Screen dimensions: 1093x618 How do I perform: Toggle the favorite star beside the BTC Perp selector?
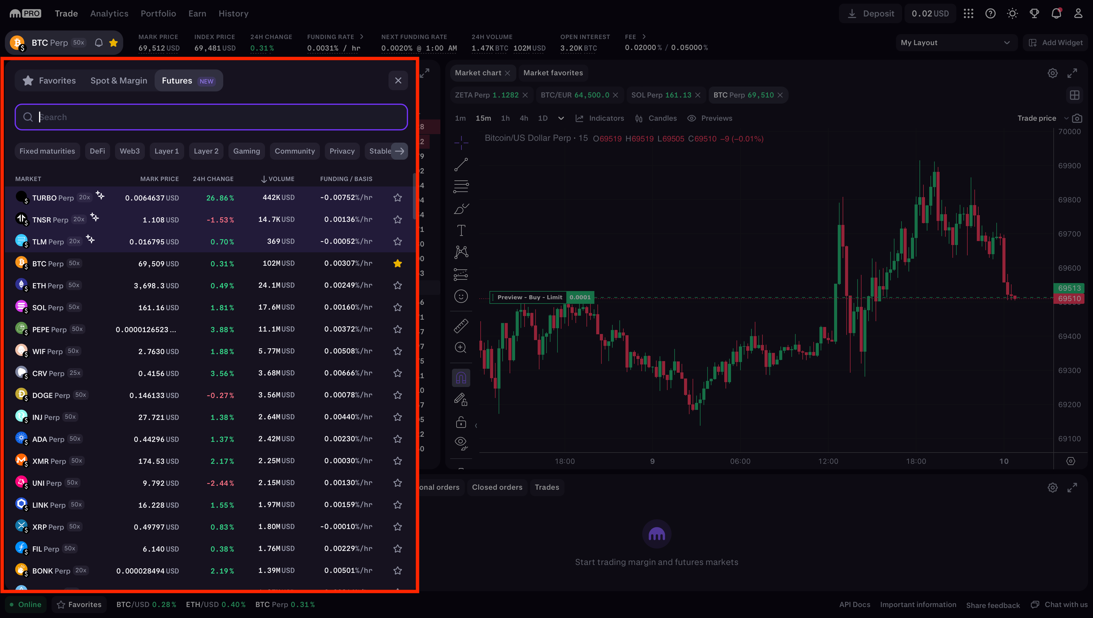113,42
